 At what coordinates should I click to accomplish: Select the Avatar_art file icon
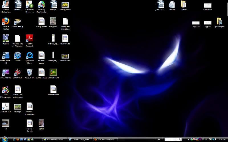pos(53,55)
